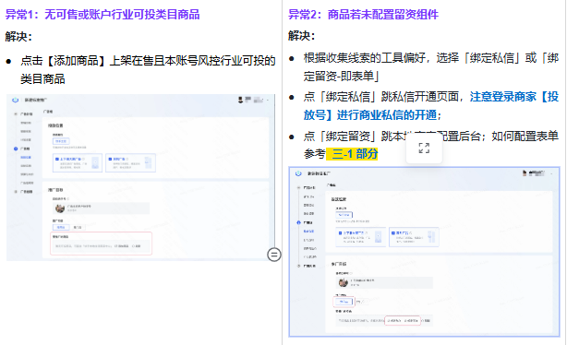Image resolution: width=567 pixels, height=345 pixels.
Task: Open the left embedded screenshot under 异常1
Action: point(140,177)
